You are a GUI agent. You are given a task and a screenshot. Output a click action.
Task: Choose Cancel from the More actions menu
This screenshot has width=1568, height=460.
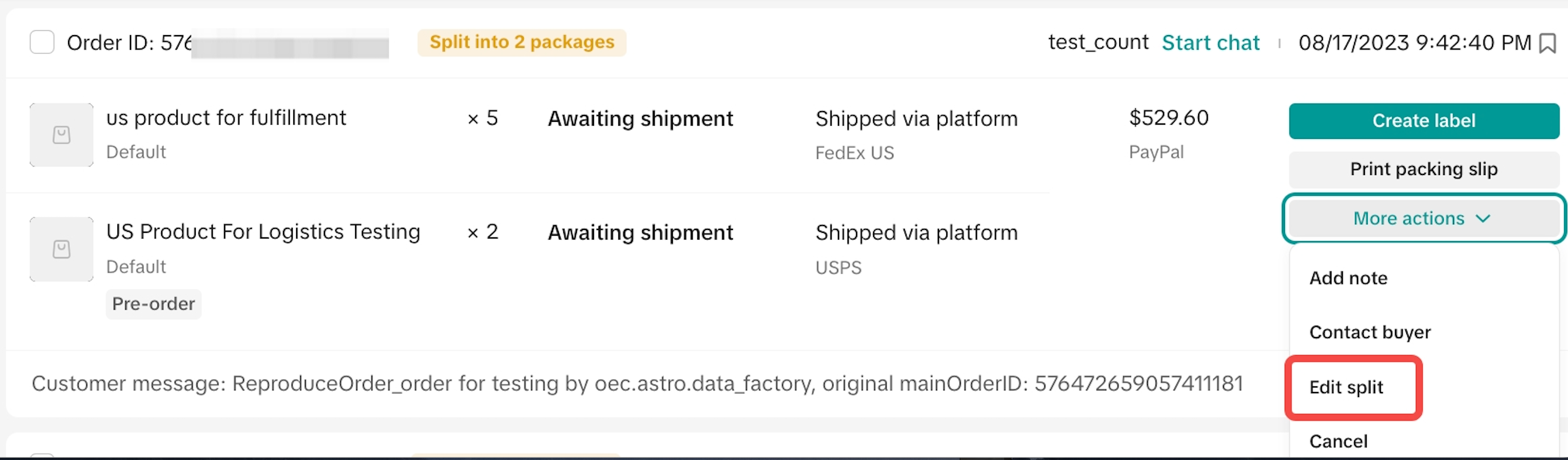[x=1338, y=441]
